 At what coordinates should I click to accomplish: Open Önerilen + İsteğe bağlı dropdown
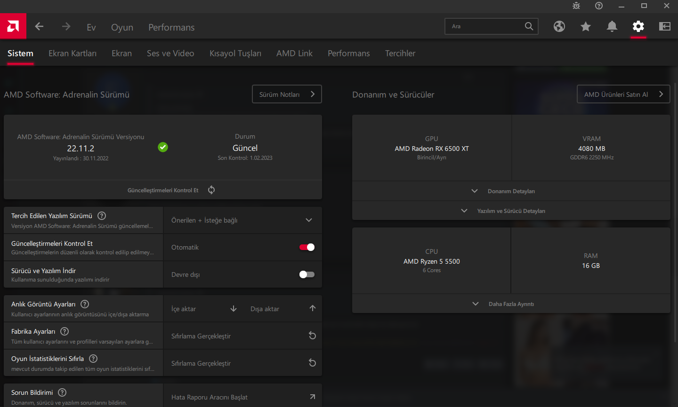pos(242,220)
